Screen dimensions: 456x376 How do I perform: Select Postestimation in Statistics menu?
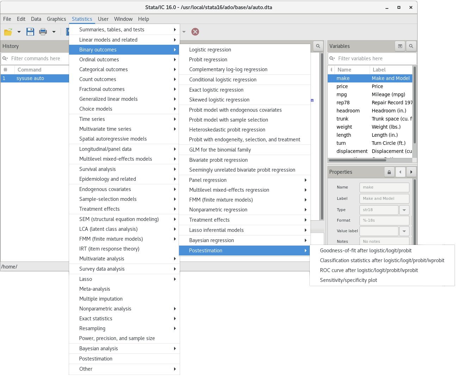click(x=124, y=359)
